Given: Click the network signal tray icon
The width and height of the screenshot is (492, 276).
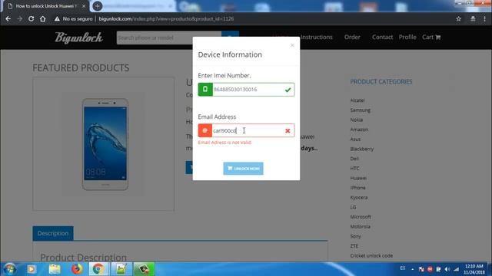Looking at the screenshot, I should (x=456, y=269).
